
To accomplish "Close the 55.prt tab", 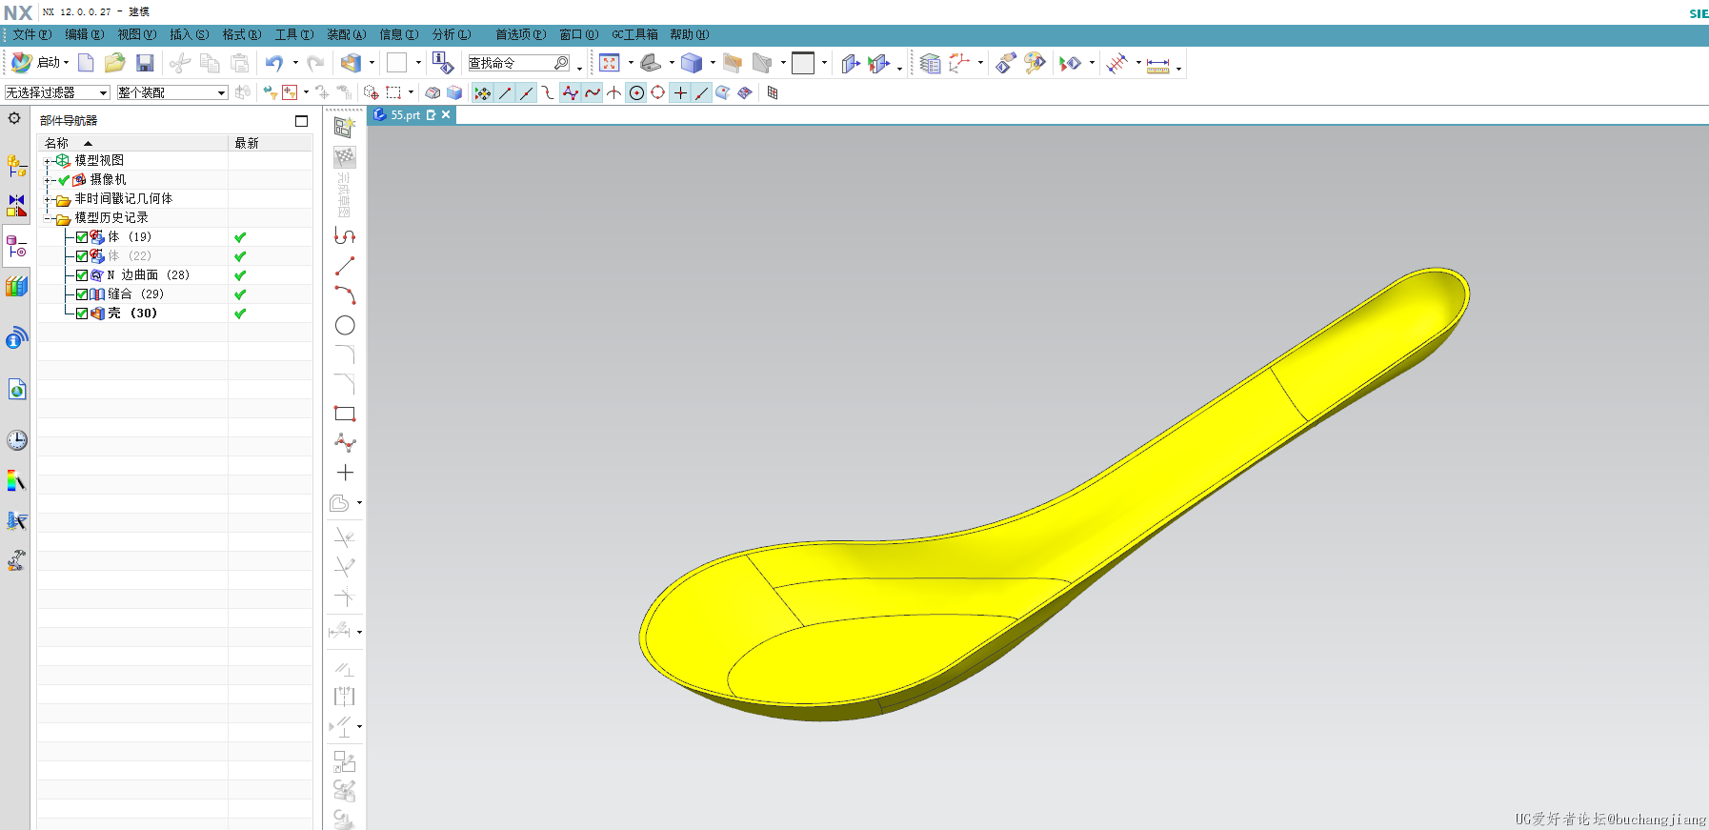I will pos(446,114).
